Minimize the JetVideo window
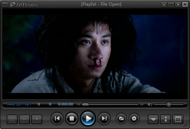The height and width of the screenshot is (129, 190). coord(164,5)
